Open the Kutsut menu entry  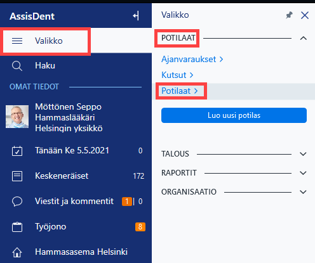[x=177, y=75]
